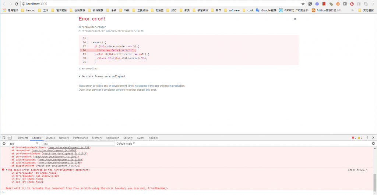The width and height of the screenshot is (377, 195).
Task: Click the console prompt input line
Action: [x=187, y=192]
